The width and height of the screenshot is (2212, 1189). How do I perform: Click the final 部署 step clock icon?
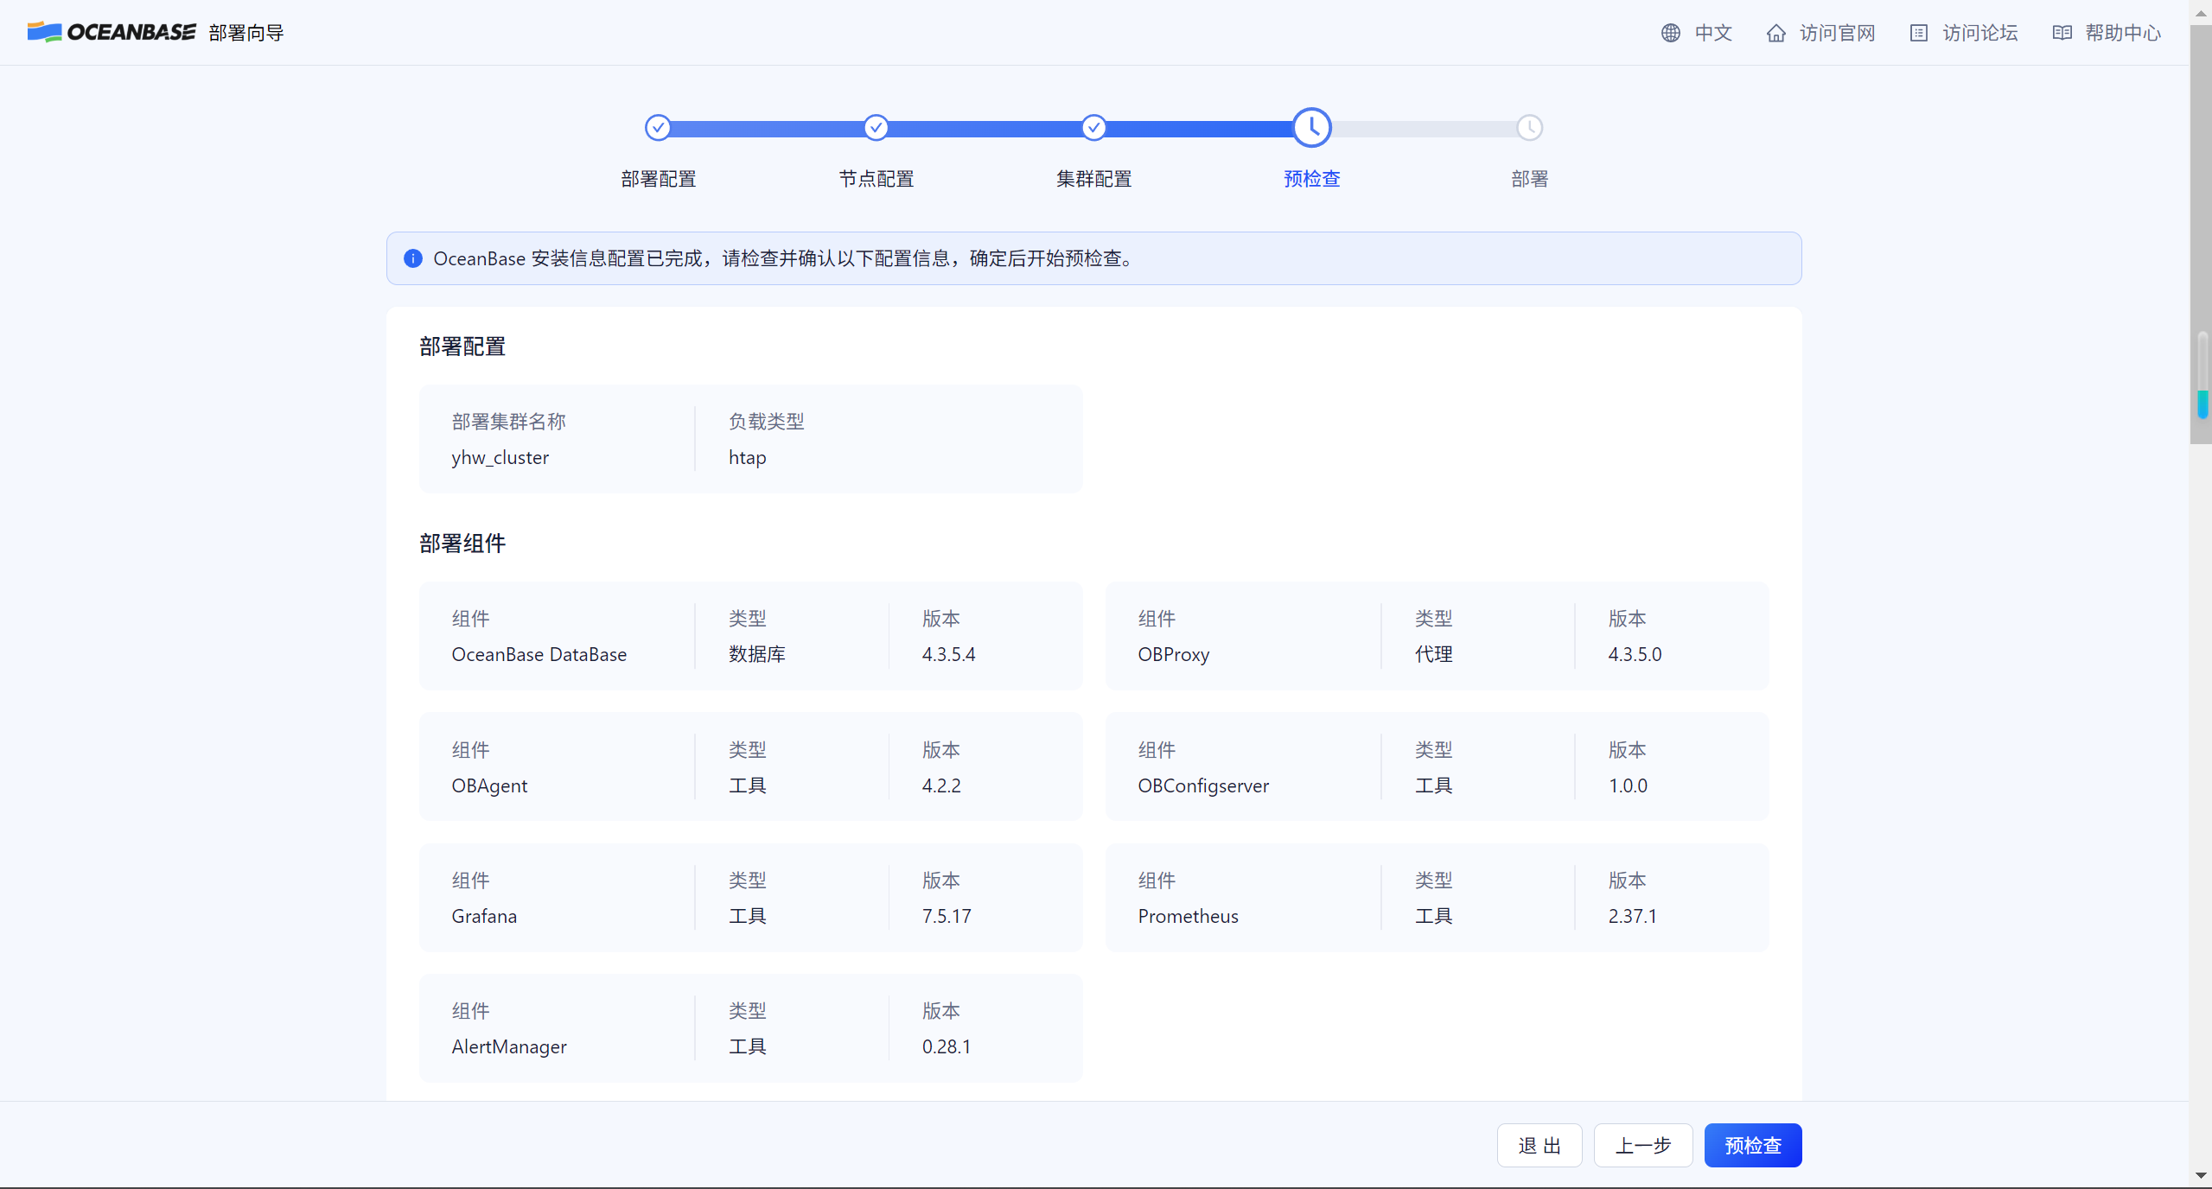(1529, 128)
